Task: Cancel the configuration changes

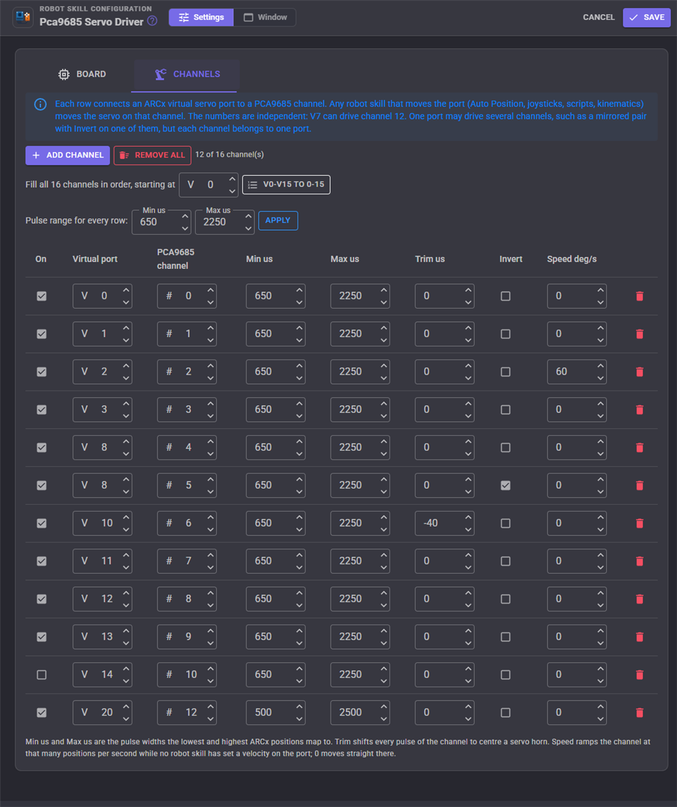Action: [598, 17]
